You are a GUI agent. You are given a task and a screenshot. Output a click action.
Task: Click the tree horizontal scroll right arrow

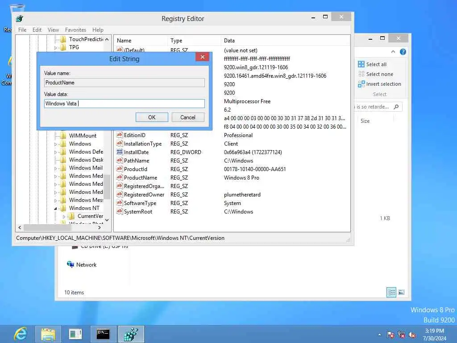click(100, 227)
